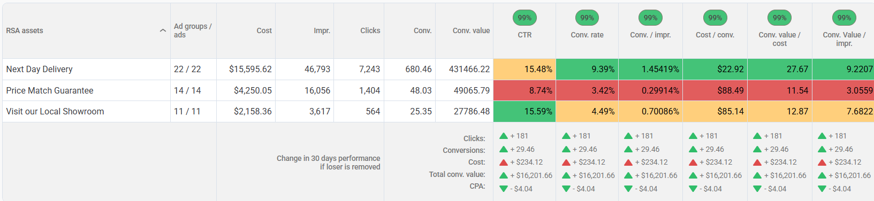Viewport: 874px width, 201px height.
Task: Click the 14 / 14 ad groups cell
Action: pyautogui.click(x=193, y=90)
